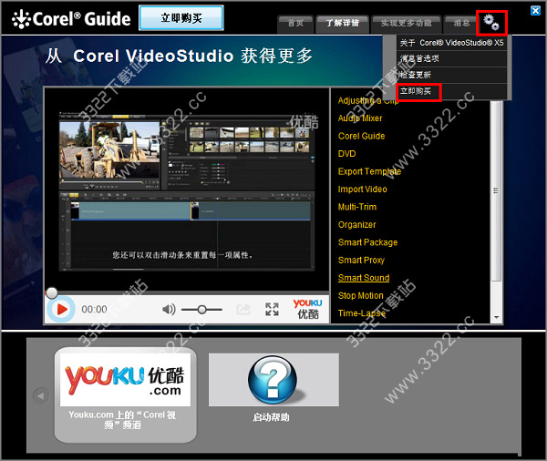The width and height of the screenshot is (547, 461).
Task: Click the previous arrow in bottom carousel
Action: coord(41,395)
